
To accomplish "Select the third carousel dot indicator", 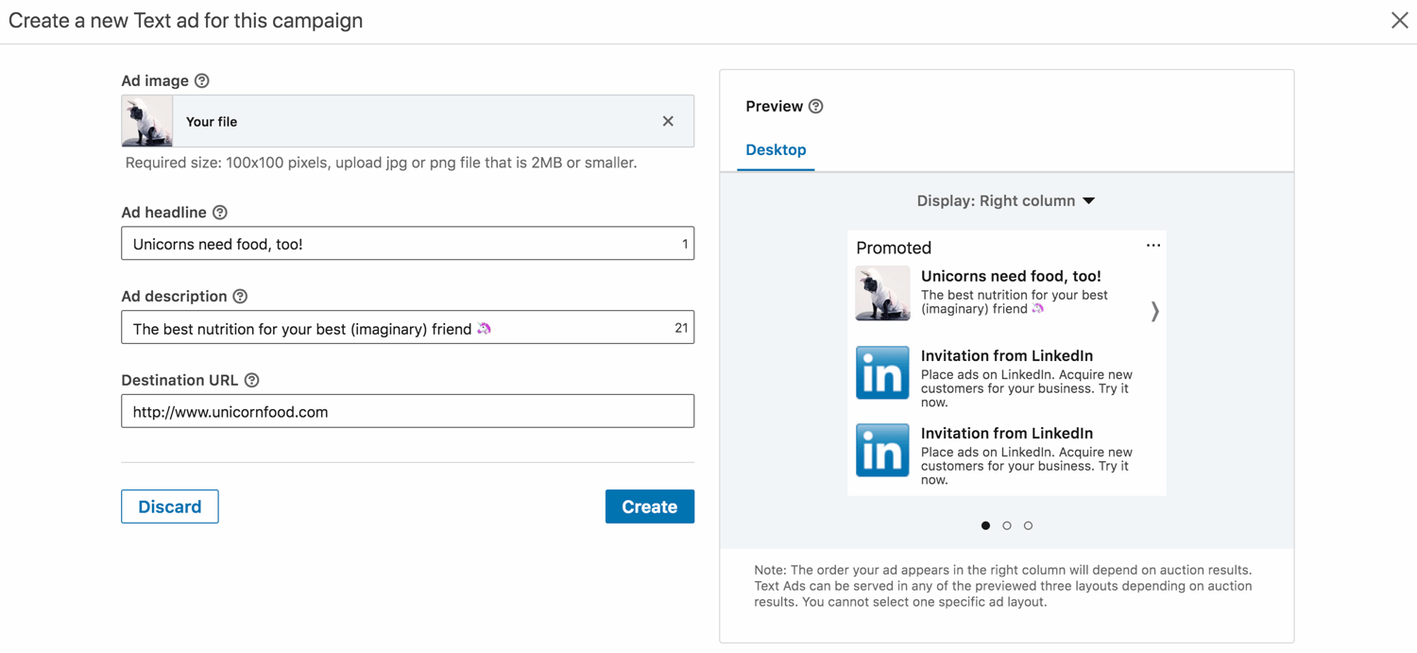I will [1029, 525].
